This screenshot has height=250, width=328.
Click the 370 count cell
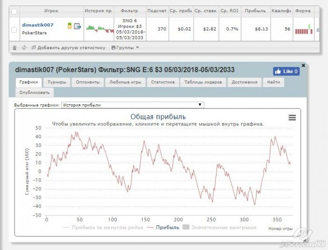162,29
